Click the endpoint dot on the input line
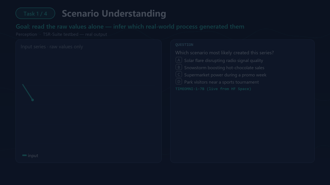This screenshot has width=330, height=185. (x=33, y=100)
